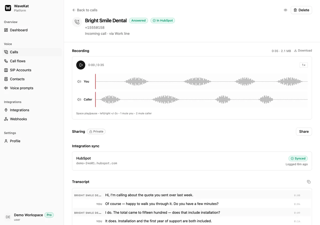This screenshot has height=225, width=320.
Task: Click the Pro plan badge
Action: tap(49, 215)
